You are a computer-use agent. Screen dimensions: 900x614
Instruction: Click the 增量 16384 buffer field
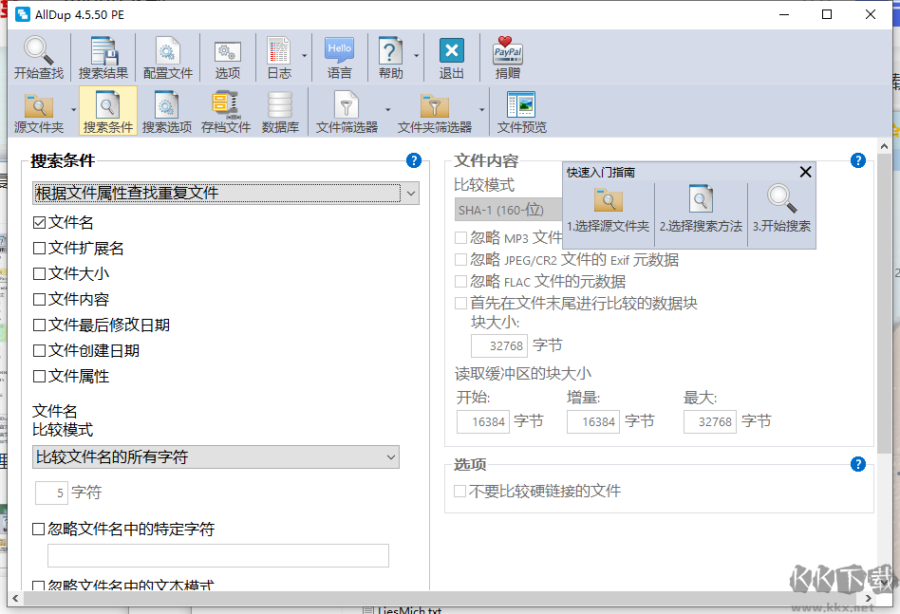point(593,421)
